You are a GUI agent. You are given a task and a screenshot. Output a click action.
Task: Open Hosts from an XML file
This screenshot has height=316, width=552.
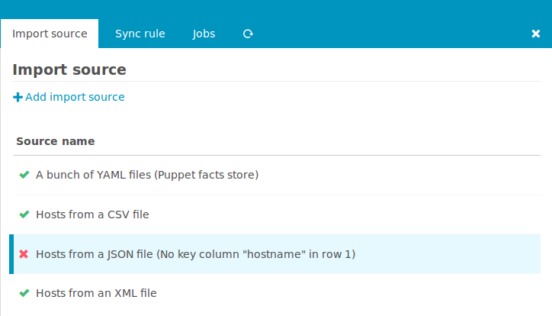tap(96, 293)
